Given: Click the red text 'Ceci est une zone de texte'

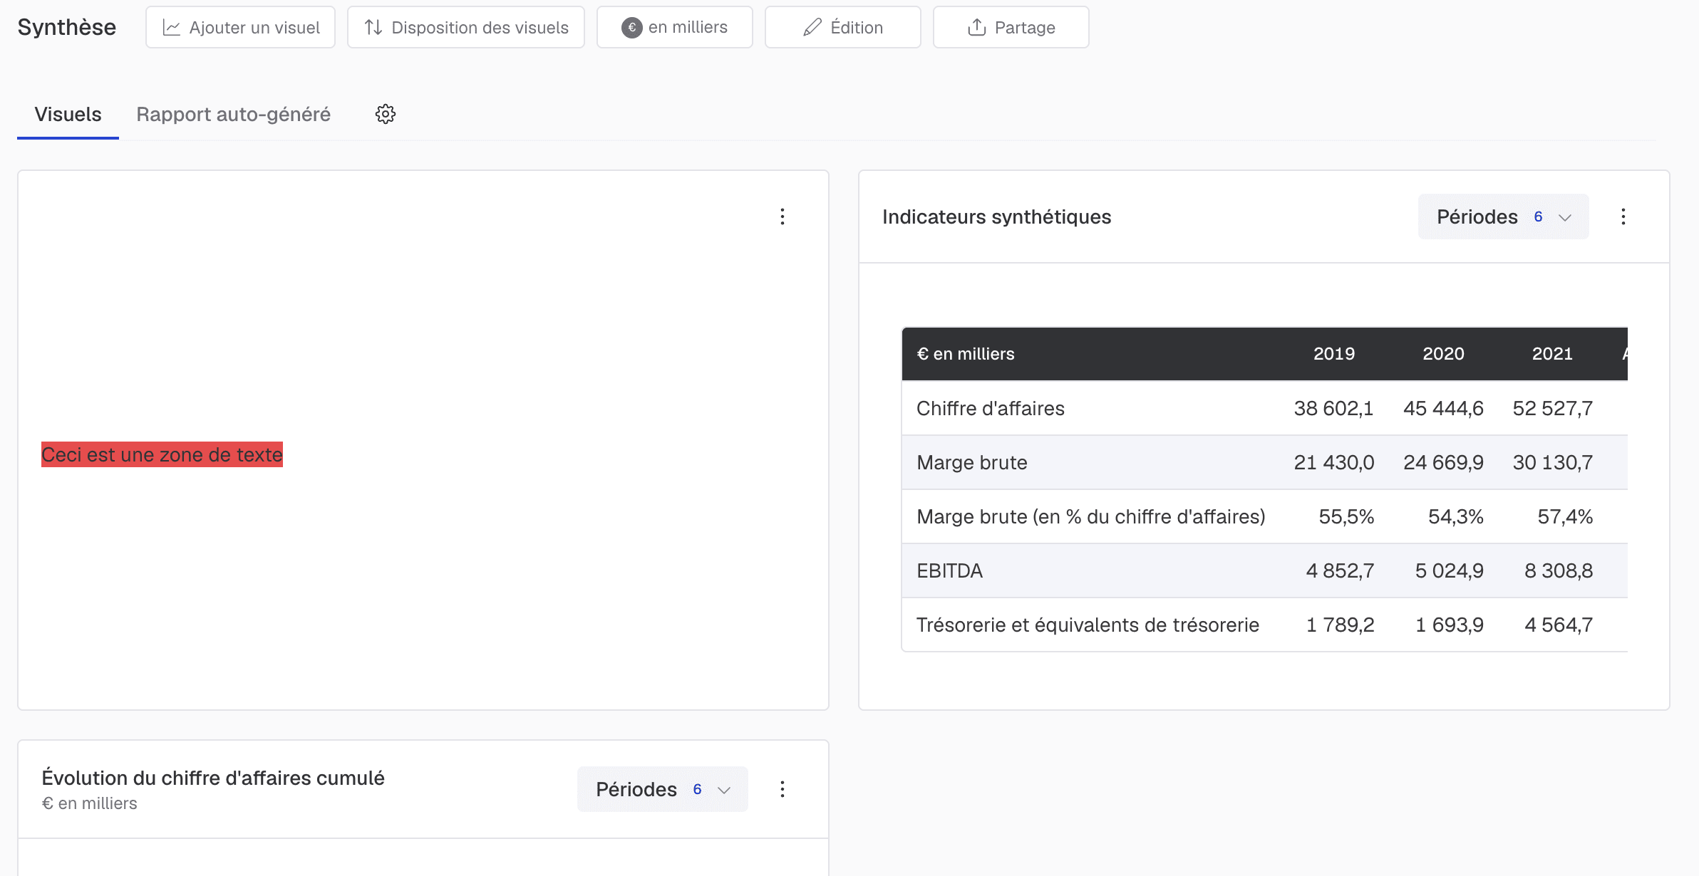Looking at the screenshot, I should point(162,454).
